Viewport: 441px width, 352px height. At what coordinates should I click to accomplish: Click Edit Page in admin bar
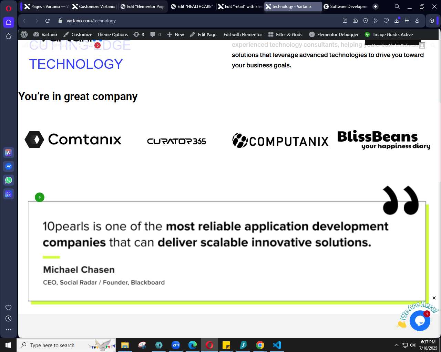click(203, 34)
